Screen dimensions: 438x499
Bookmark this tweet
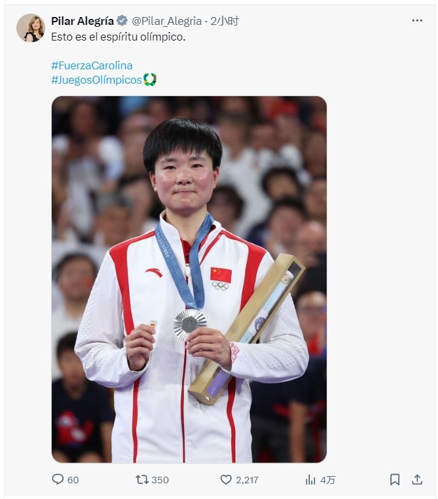[395, 479]
